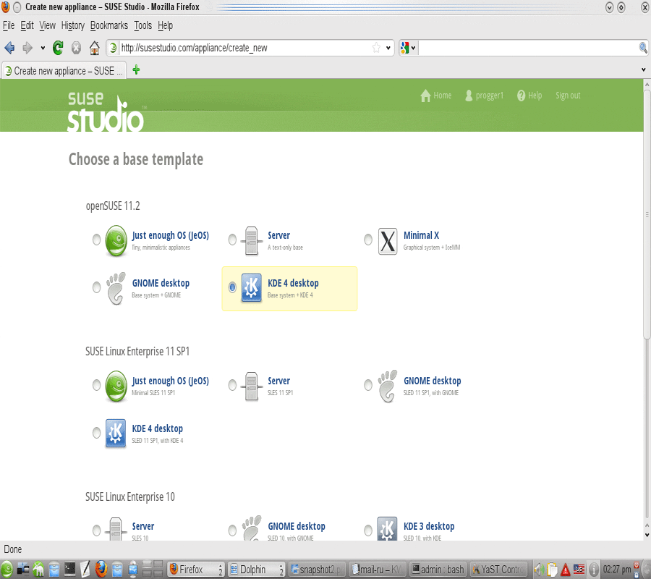Click the SLE 11 SP1 Server tower icon
The height and width of the screenshot is (579, 651).
251,386
